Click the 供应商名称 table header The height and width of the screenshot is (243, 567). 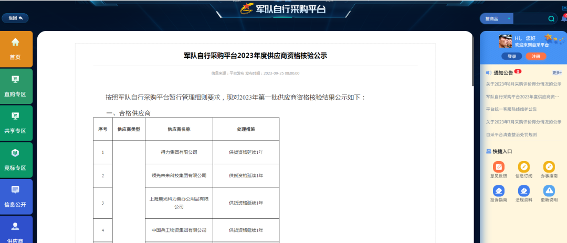[x=179, y=129]
